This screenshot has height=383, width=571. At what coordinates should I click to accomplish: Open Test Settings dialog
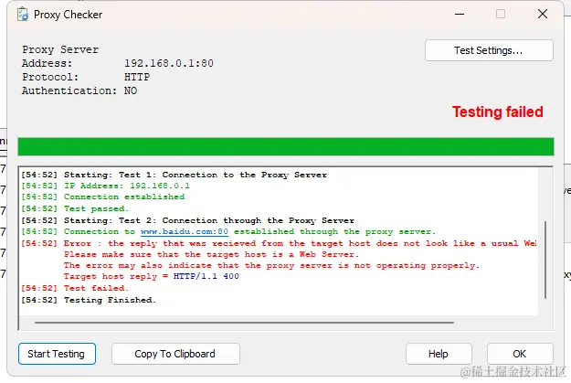[x=489, y=50]
